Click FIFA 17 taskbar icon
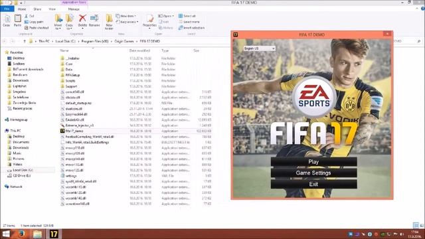 point(54,234)
